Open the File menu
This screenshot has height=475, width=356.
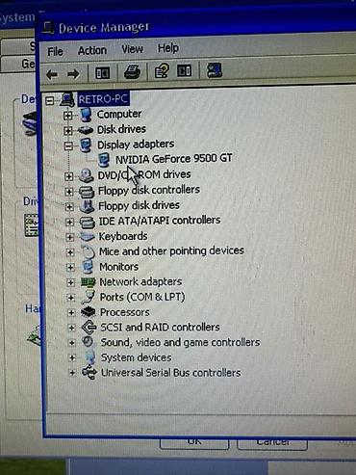pos(55,51)
